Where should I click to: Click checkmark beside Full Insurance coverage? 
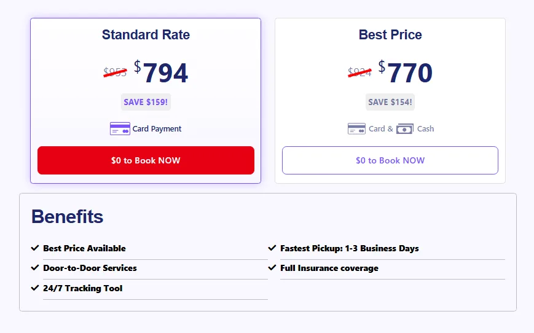tap(272, 268)
